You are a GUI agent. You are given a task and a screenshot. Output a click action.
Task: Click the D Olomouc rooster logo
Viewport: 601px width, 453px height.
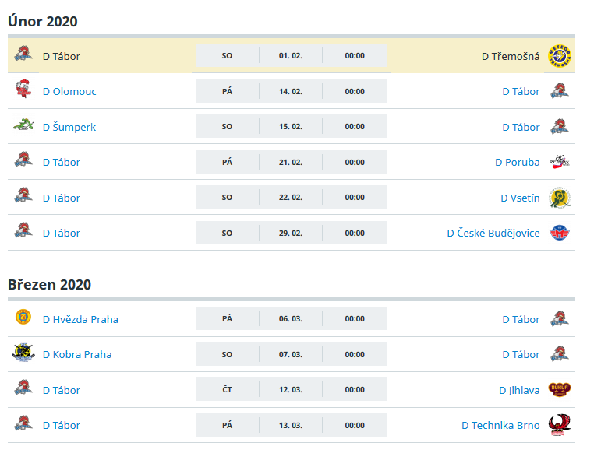pyautogui.click(x=23, y=89)
